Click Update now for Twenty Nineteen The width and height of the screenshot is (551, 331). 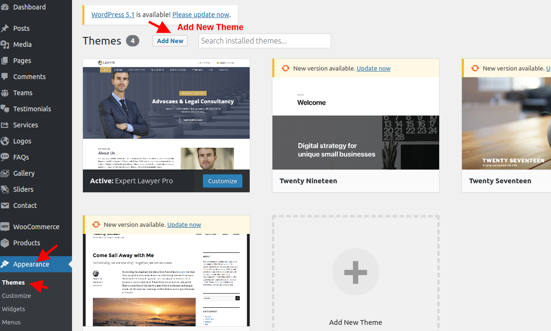pyautogui.click(x=373, y=69)
